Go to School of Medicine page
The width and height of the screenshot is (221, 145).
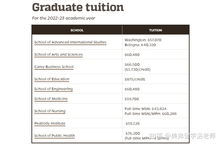[x=51, y=99]
